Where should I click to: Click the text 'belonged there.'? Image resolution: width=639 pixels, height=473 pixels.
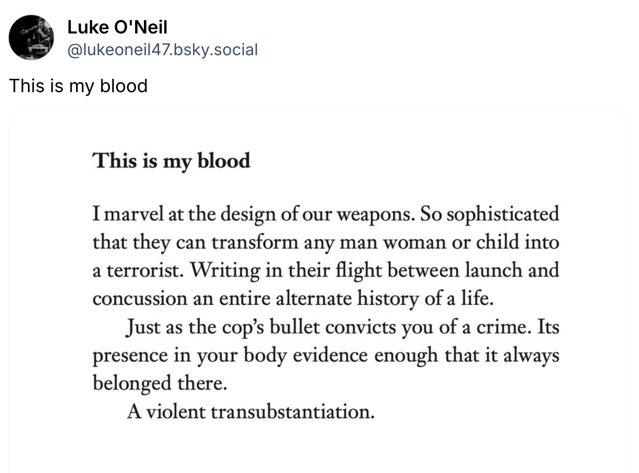pos(160,383)
